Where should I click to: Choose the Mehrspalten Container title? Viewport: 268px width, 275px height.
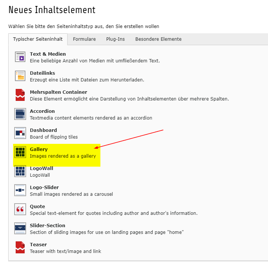[58, 92]
